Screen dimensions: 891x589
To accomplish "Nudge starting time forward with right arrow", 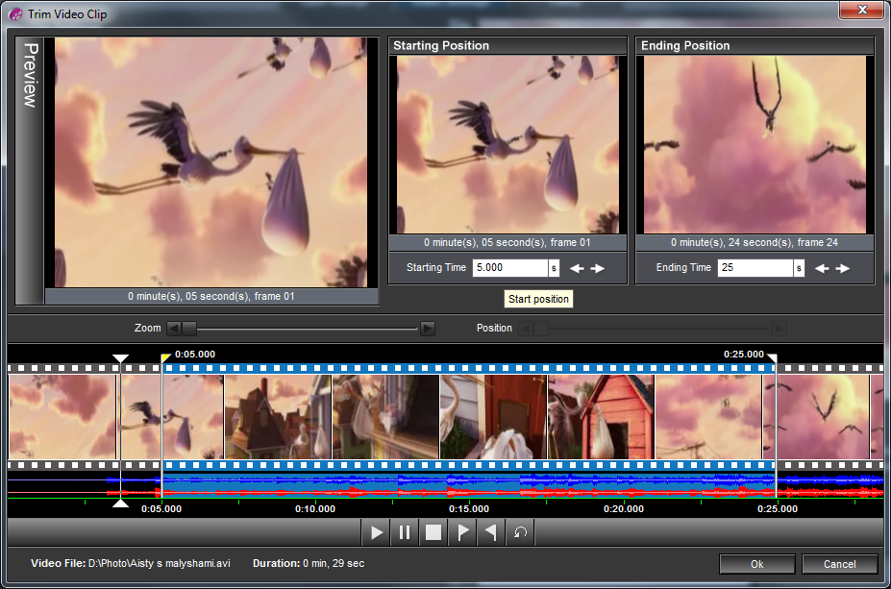I will click(597, 268).
